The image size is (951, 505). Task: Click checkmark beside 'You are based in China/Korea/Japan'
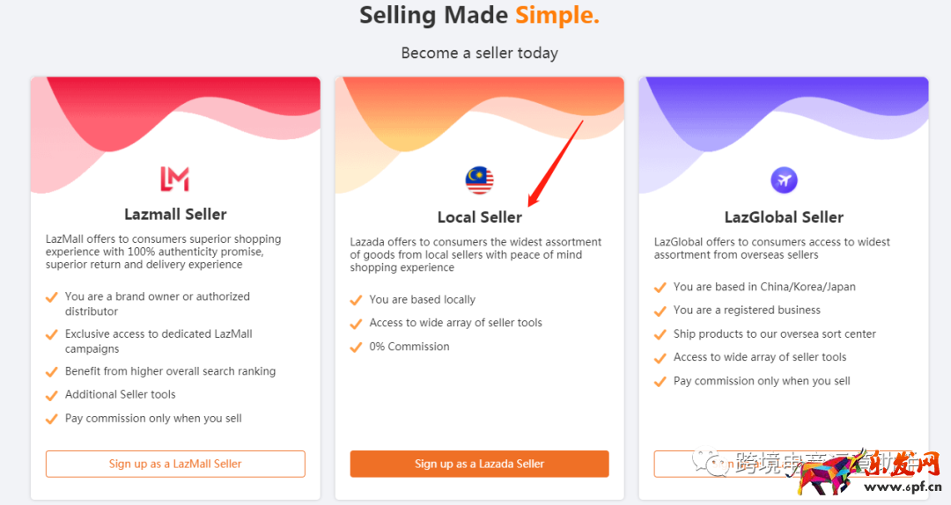pos(660,287)
